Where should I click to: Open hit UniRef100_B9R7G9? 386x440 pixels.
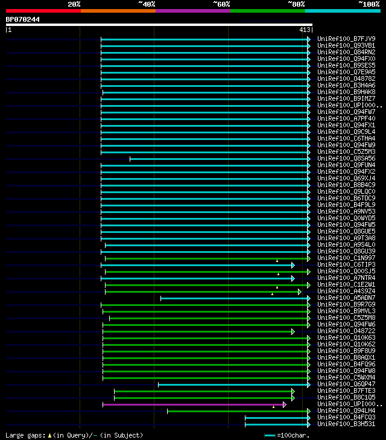click(x=346, y=304)
